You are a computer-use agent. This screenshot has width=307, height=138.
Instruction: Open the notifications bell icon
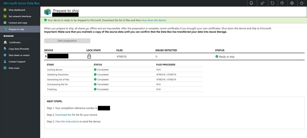(251, 3)
